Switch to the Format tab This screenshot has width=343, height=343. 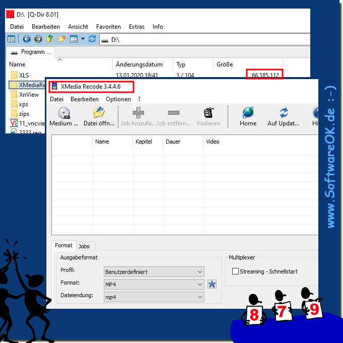pos(63,245)
